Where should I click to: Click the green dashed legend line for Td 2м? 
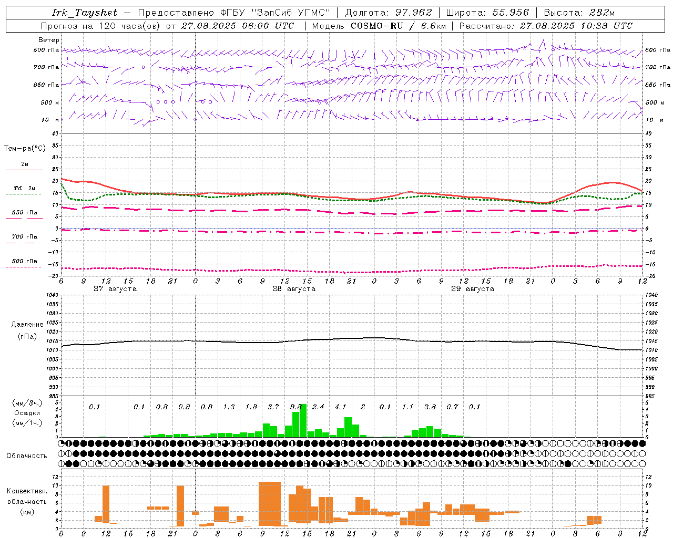pos(24,194)
